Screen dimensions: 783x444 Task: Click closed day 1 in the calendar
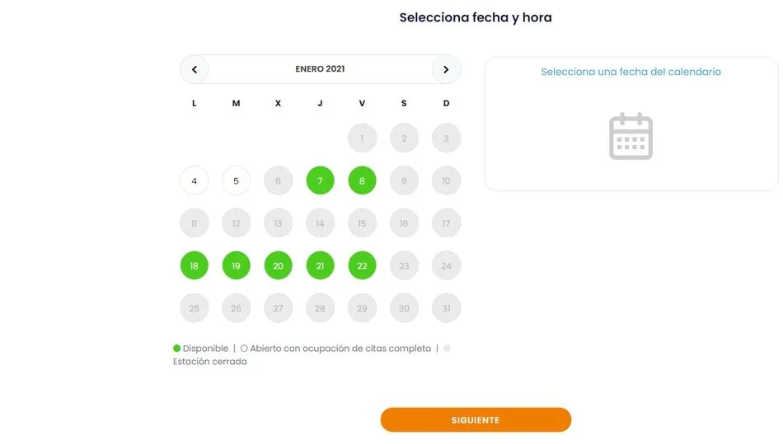tap(362, 138)
